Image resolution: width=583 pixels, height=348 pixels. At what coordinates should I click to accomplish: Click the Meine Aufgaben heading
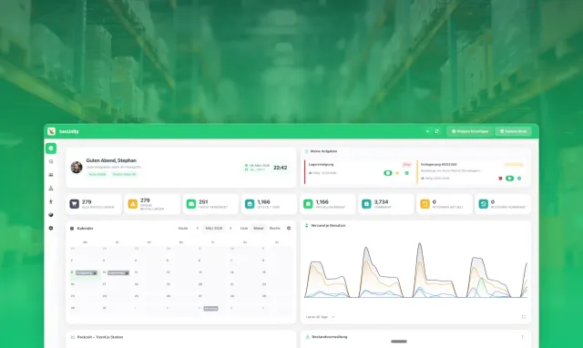coord(323,151)
